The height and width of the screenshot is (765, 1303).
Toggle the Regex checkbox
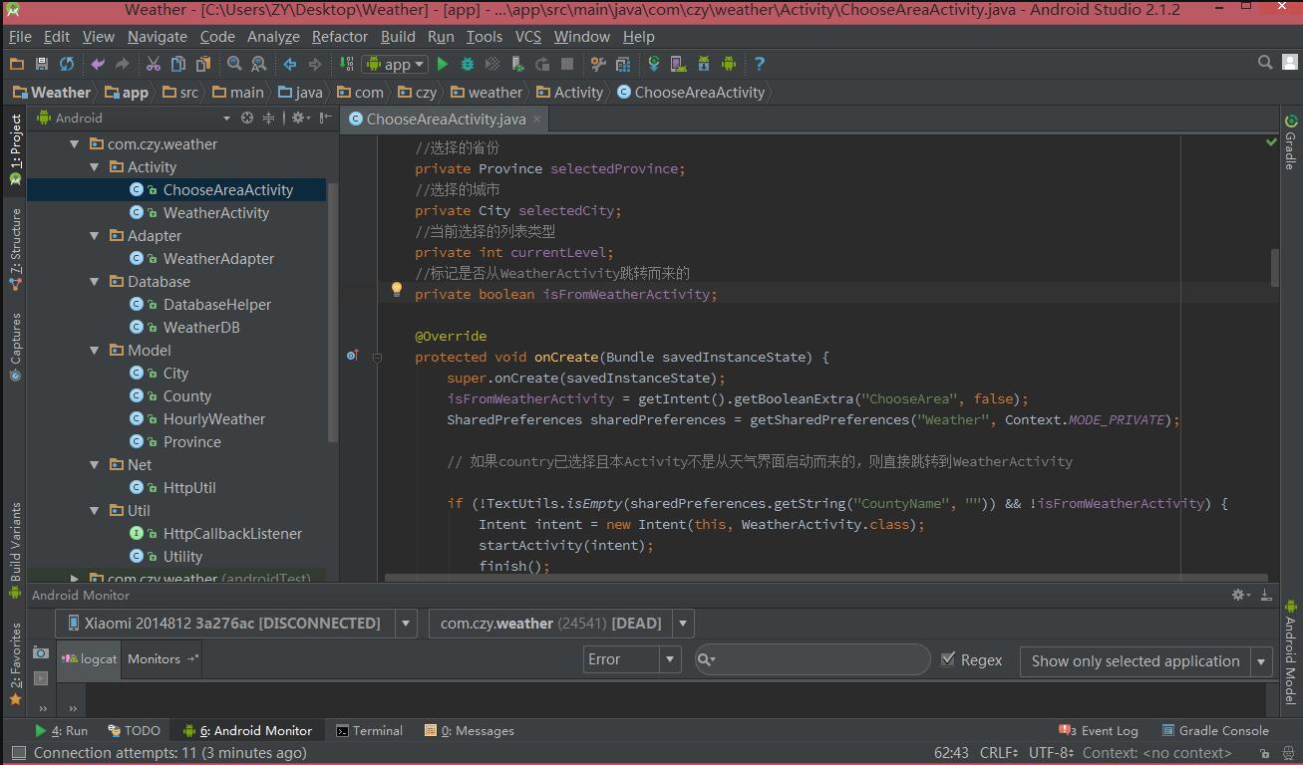948,659
